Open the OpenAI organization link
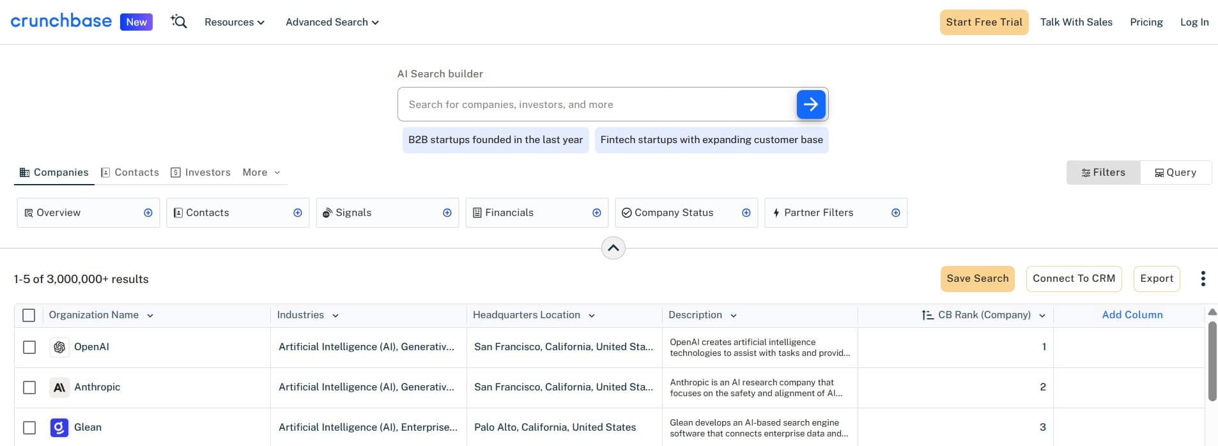The width and height of the screenshot is (1218, 446). click(x=91, y=347)
